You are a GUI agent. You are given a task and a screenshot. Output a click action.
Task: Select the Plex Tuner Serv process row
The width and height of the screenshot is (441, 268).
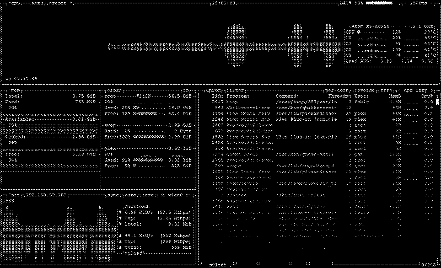[322, 171]
